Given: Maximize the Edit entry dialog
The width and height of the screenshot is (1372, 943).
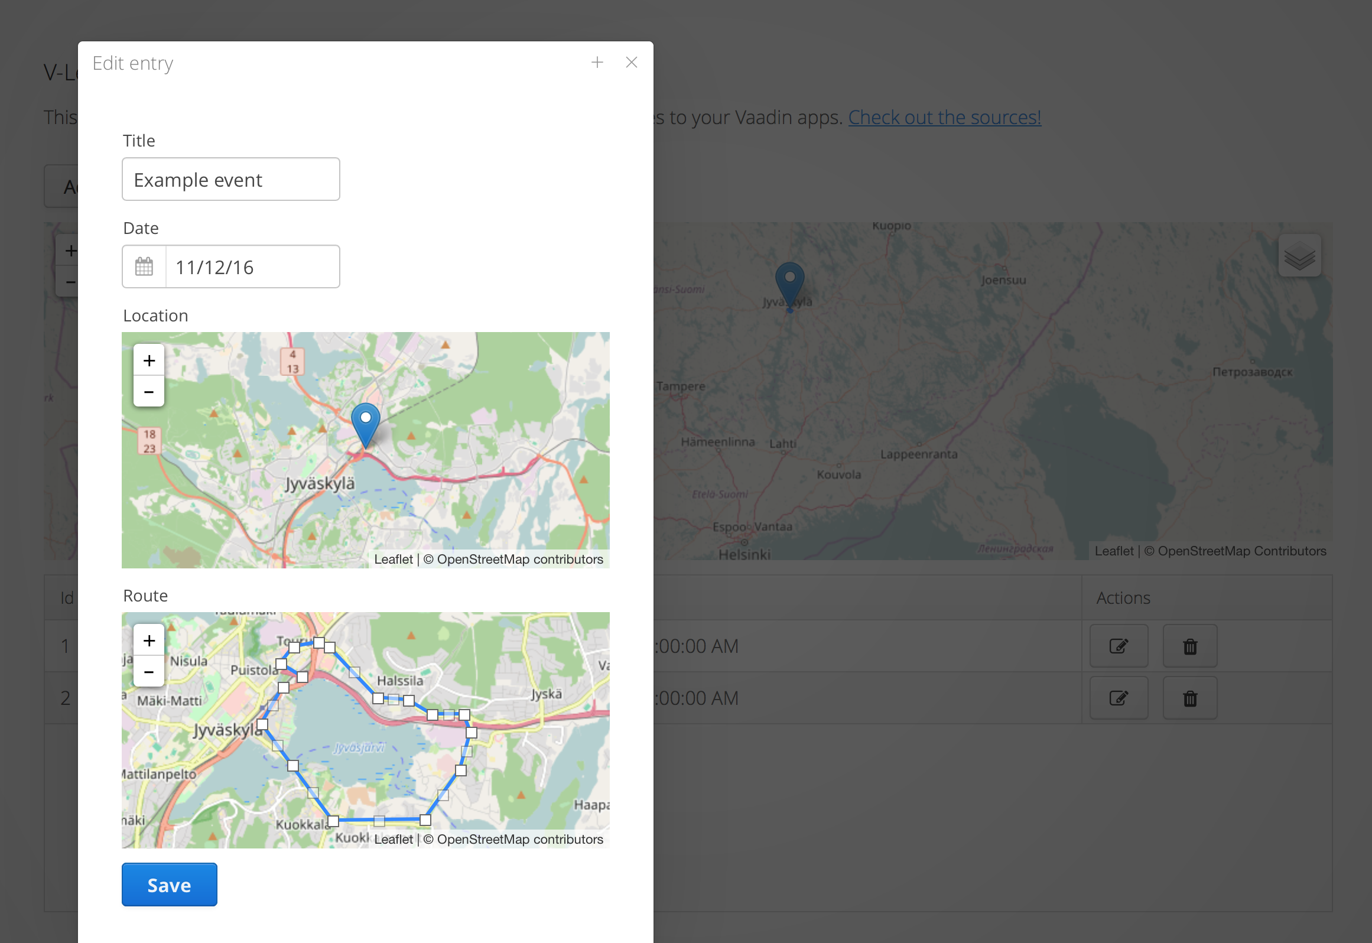Looking at the screenshot, I should (597, 62).
